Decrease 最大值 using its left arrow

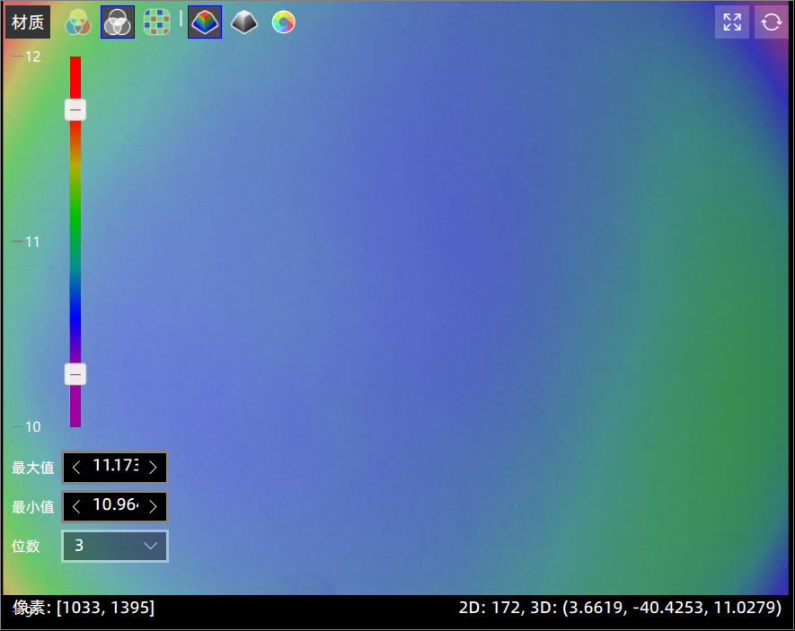pos(76,467)
